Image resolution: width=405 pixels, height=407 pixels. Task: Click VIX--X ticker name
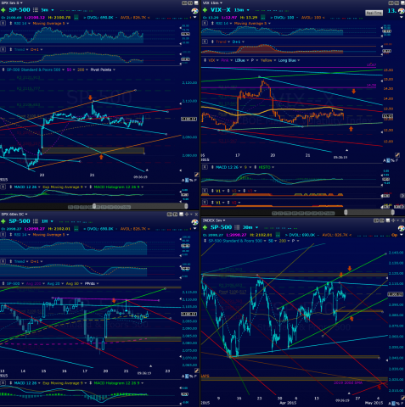point(221,10)
